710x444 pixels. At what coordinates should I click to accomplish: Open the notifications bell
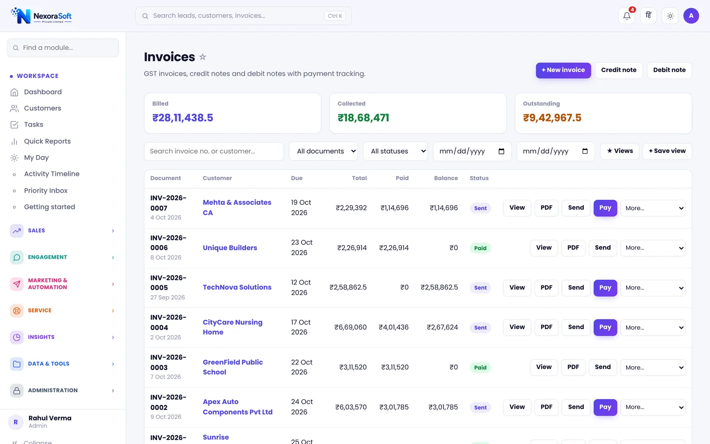627,16
